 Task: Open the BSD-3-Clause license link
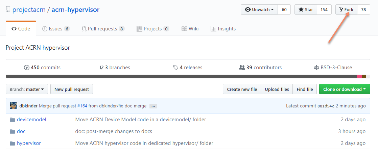pyautogui.click(x=333, y=68)
